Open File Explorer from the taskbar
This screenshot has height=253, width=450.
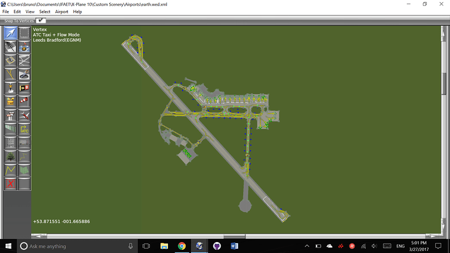pos(164,246)
